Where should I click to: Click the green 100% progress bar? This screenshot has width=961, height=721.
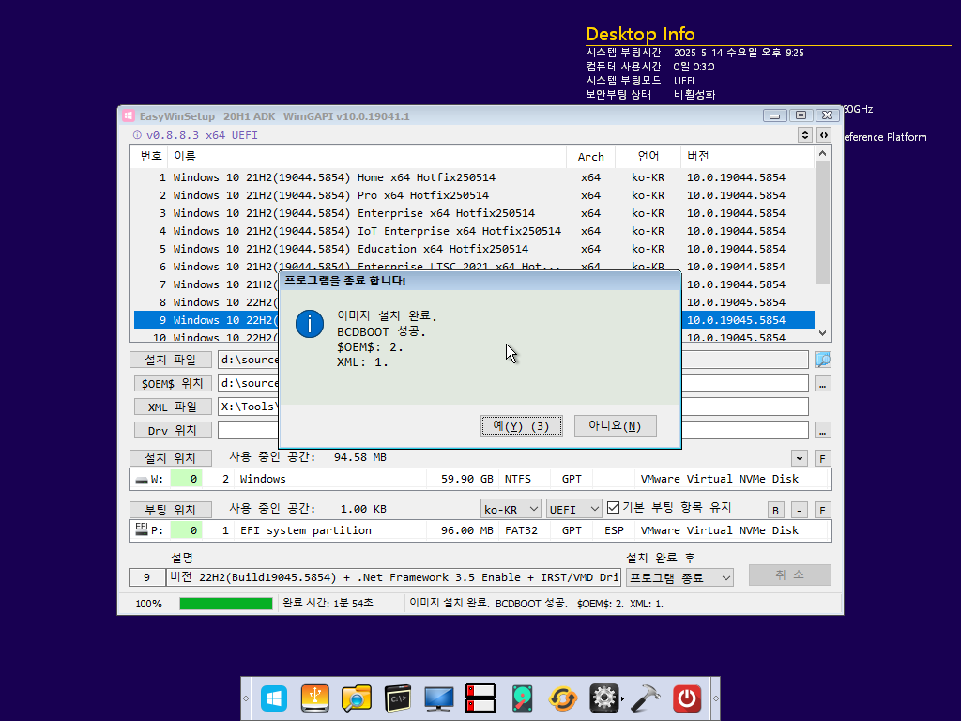[x=225, y=604]
